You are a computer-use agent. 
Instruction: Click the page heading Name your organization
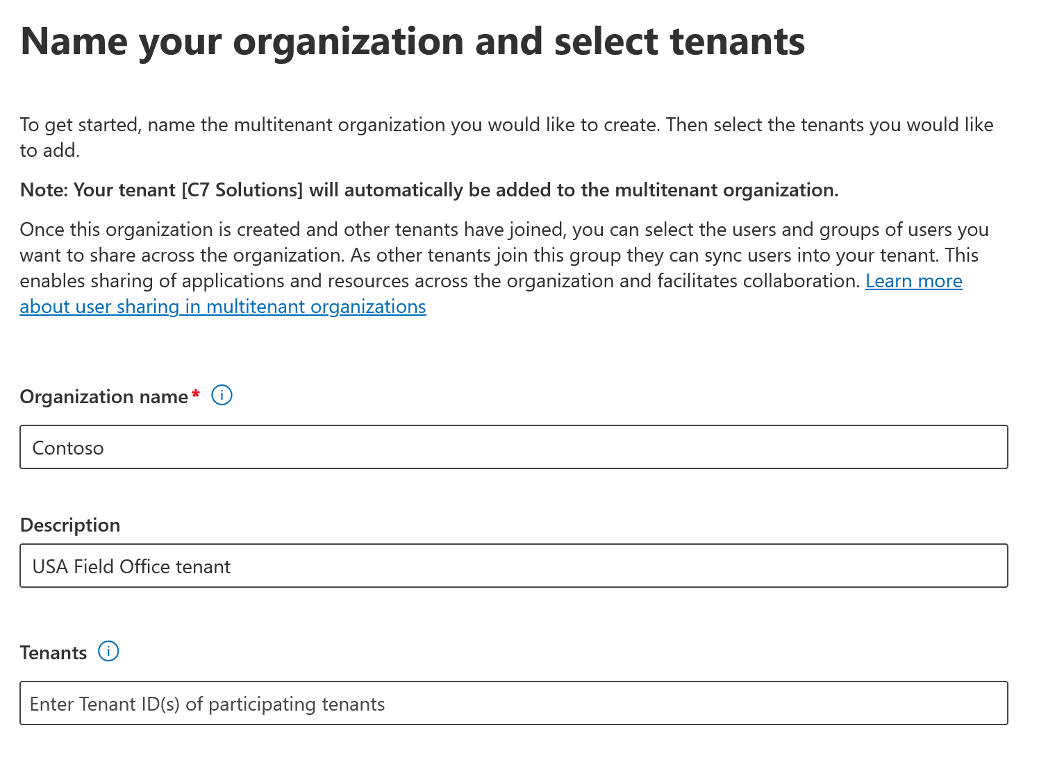pos(413,42)
